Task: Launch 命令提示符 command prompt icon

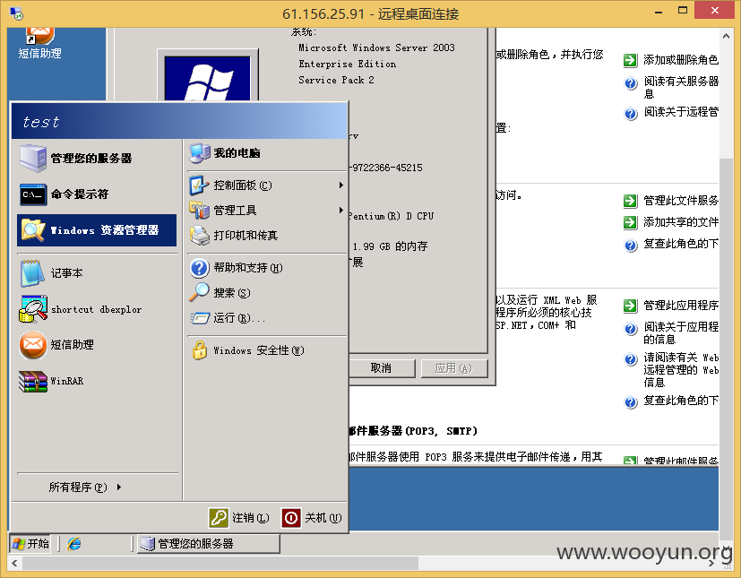Action: 33,194
